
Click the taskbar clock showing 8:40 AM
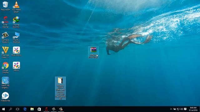tap(193, 109)
